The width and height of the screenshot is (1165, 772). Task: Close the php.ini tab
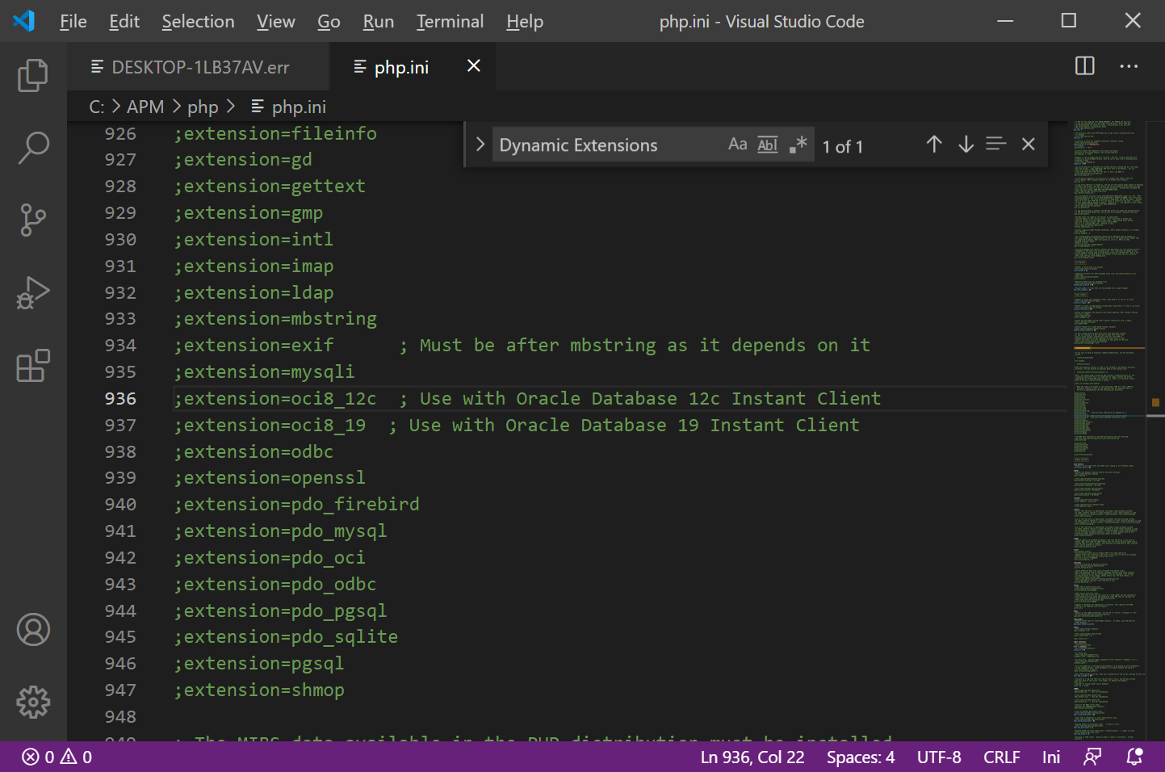click(474, 66)
